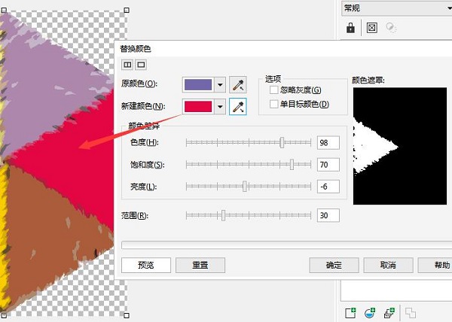Click the new lens icon at panel bottom
This screenshot has height=322, width=452.
pos(370,312)
